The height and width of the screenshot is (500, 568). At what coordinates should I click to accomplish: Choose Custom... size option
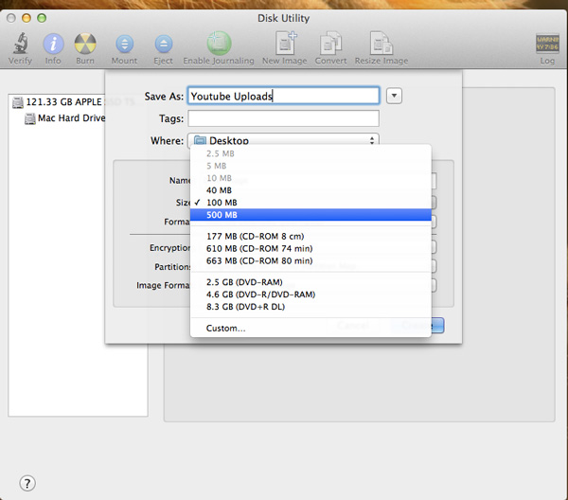pos(311,329)
